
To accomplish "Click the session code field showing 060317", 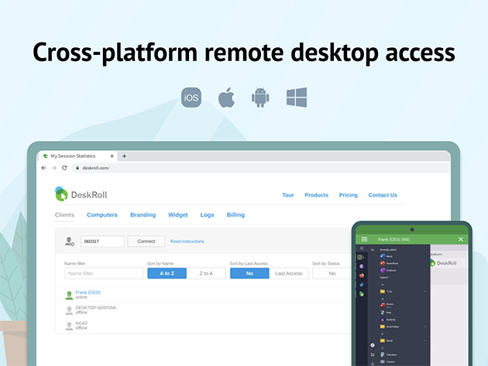I will point(102,241).
